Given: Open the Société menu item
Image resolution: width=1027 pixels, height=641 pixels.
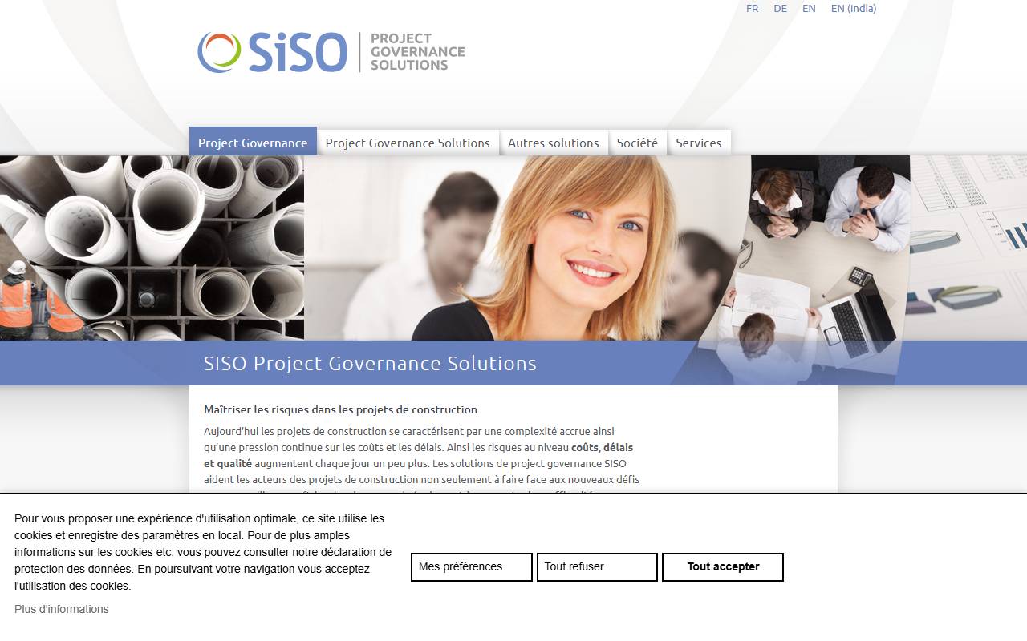Looking at the screenshot, I should point(637,143).
